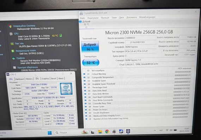This screenshot has width=201, height=140.
Task: Click the Max TDP 15.0 W value in CPU-Z
Action: pyautogui.click(x=54, y=87)
